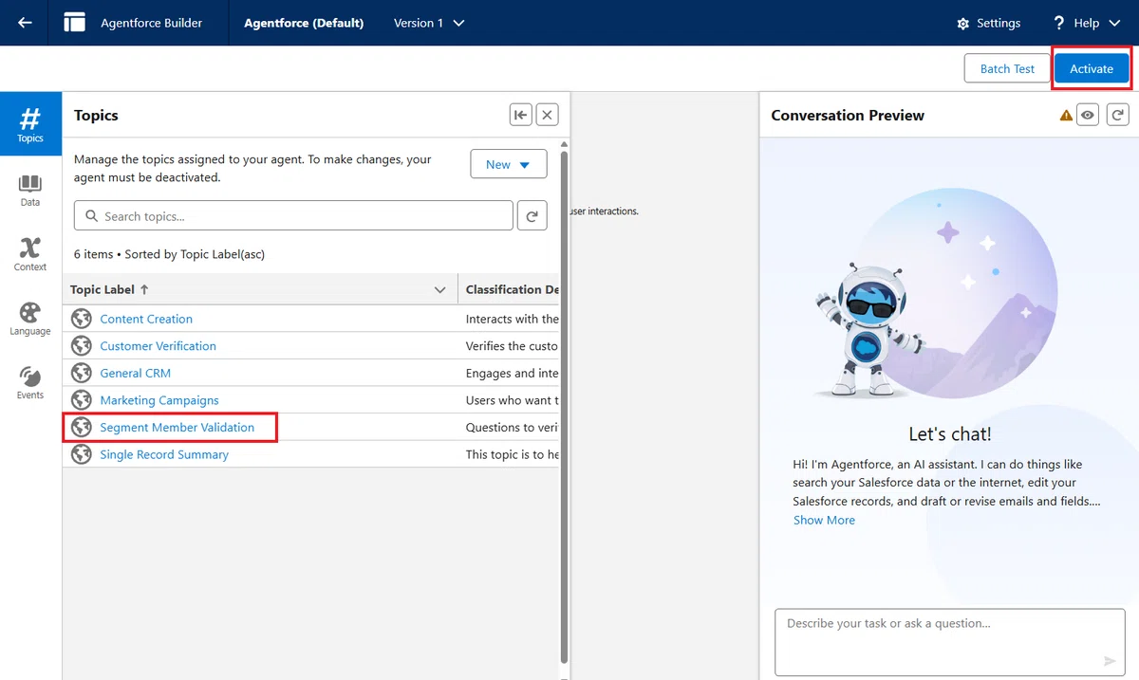The image size is (1139, 680).
Task: Open the Topic Label column menu chevron
Action: [x=440, y=289]
